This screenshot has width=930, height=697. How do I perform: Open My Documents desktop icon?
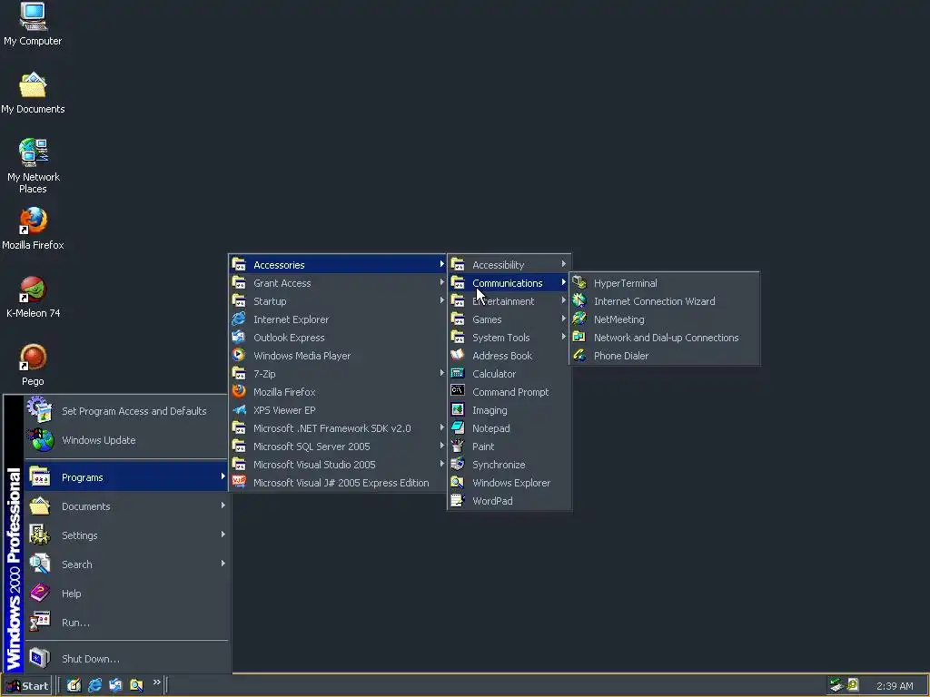(33, 93)
